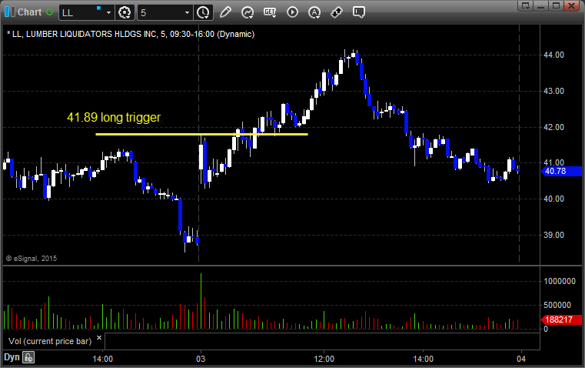Screen dimensions: 585x368
Task: Open the chart type menu icon
Action: click(248, 12)
